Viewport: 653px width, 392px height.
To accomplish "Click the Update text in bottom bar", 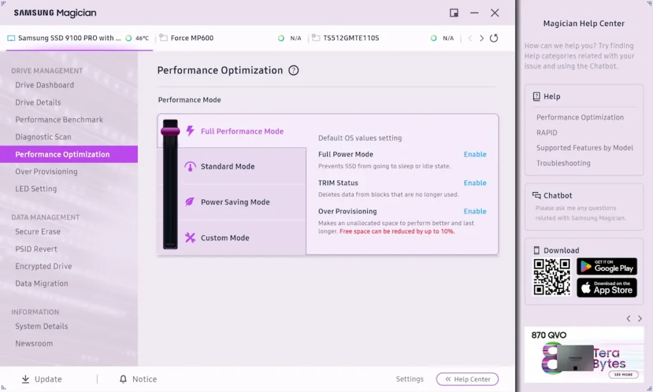I will pos(48,379).
